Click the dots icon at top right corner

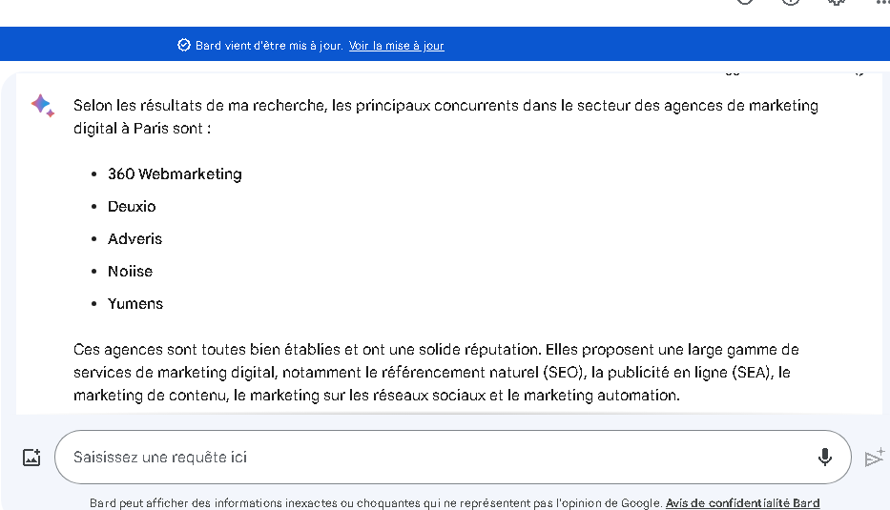click(x=882, y=3)
